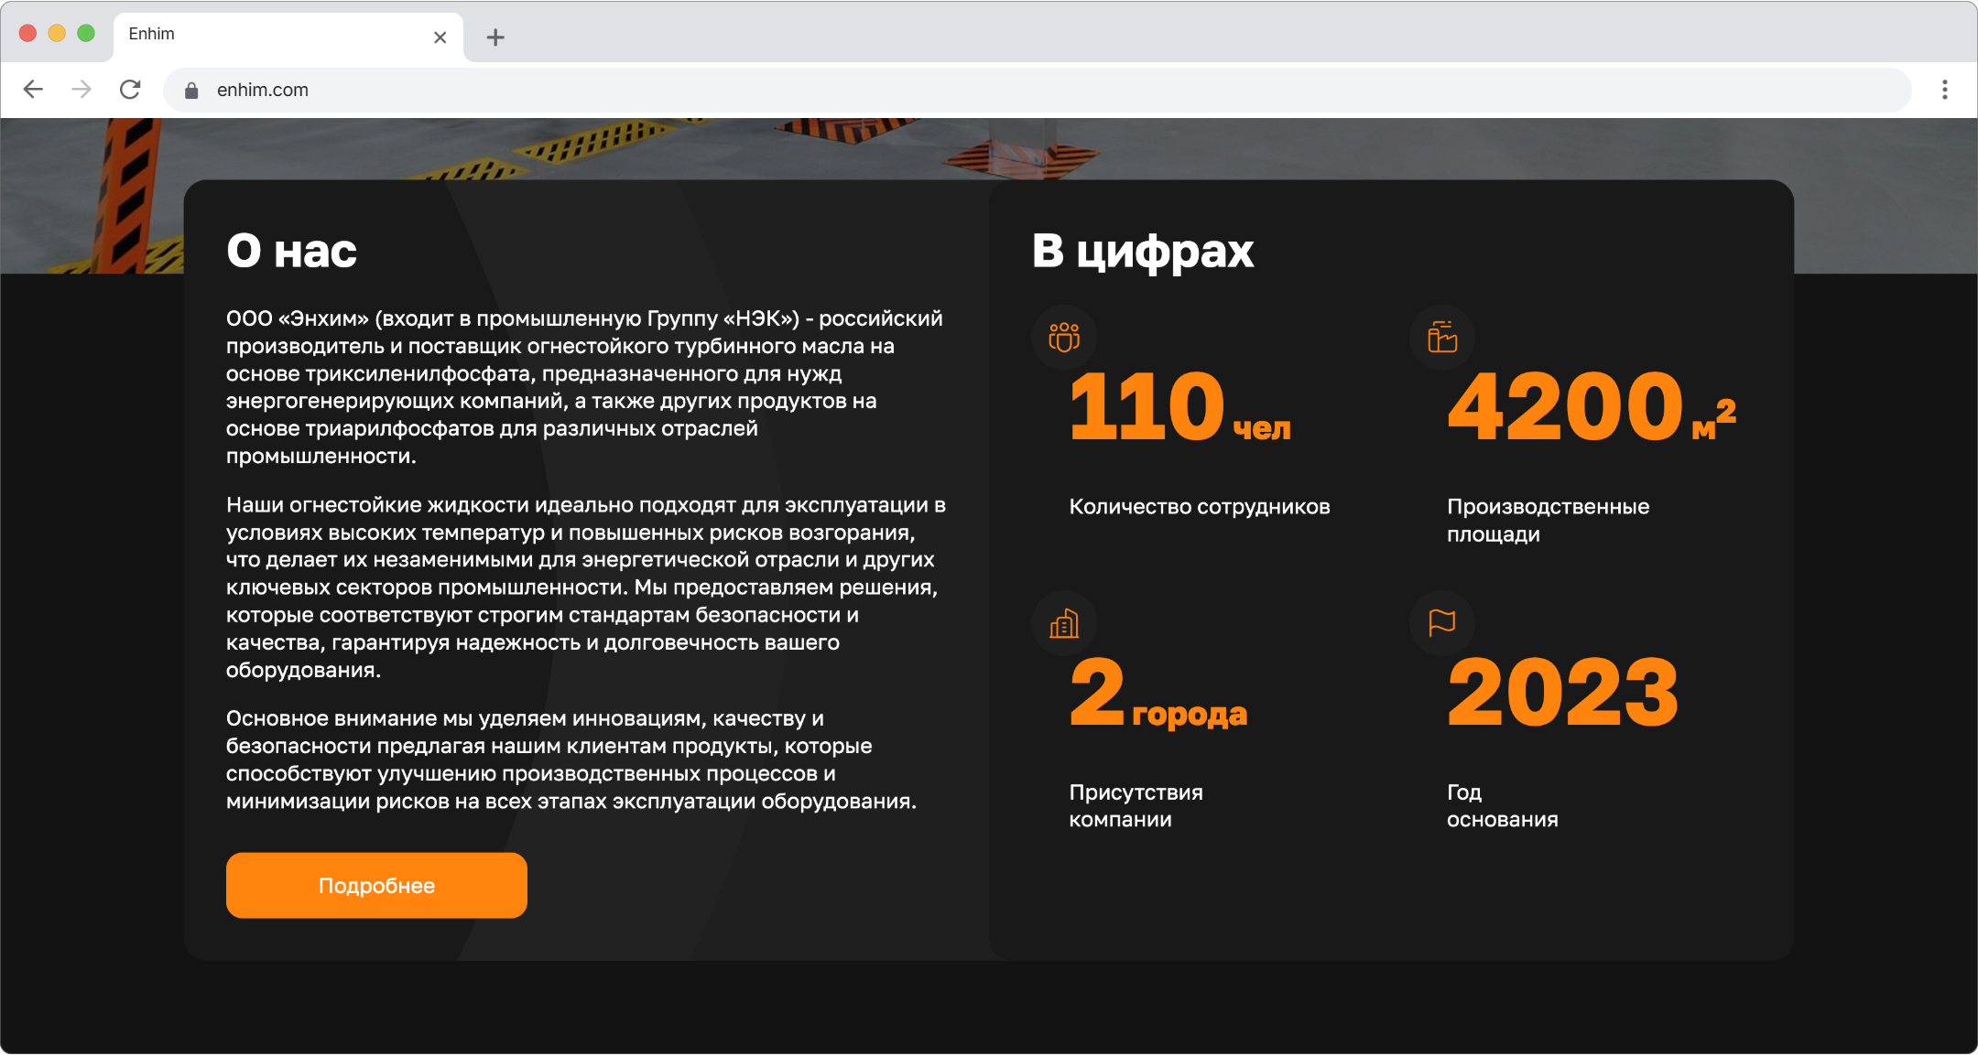
Task: Open a new browser tab
Action: point(495,38)
